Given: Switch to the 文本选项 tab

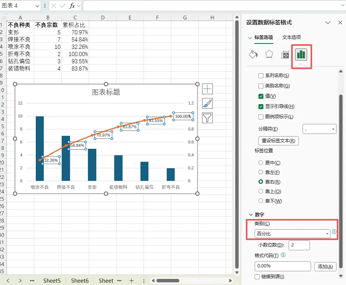Looking at the screenshot, I should 292,37.
